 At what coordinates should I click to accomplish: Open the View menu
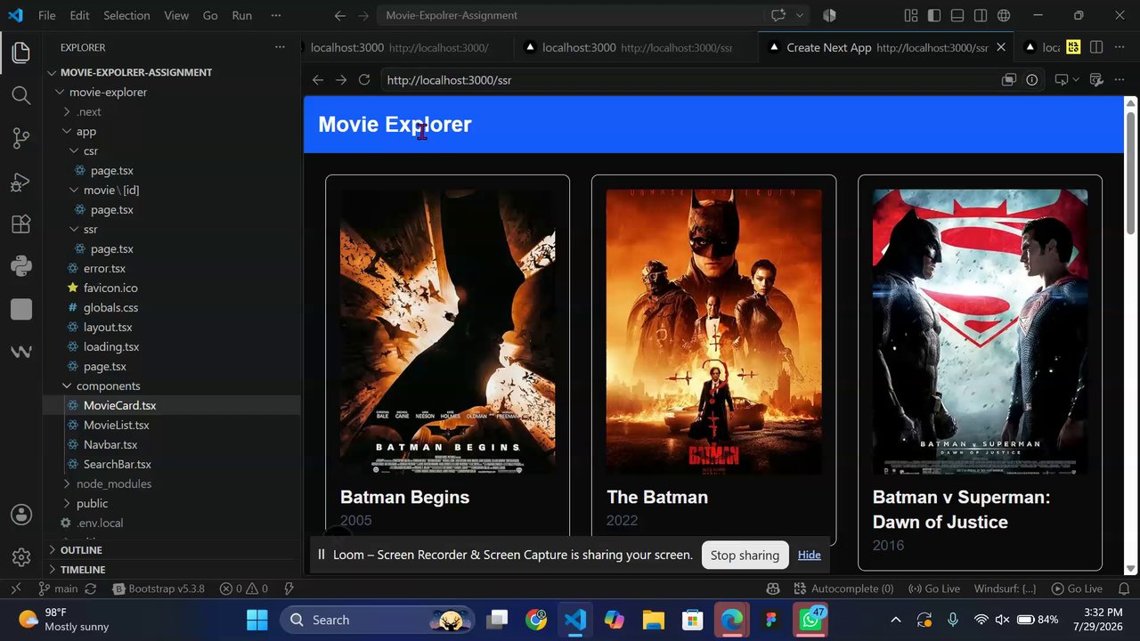[x=176, y=15]
